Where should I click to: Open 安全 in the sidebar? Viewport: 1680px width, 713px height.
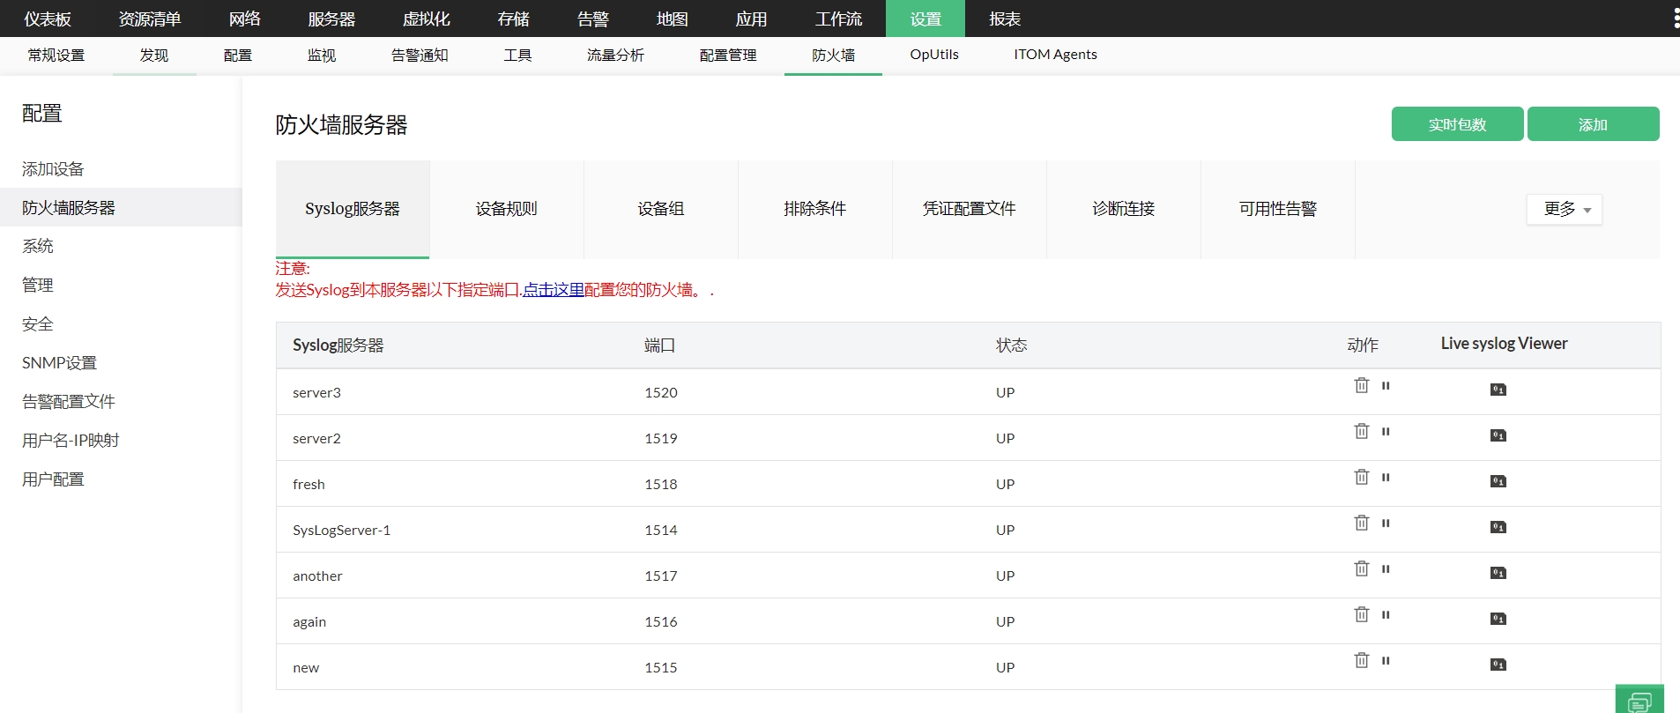(38, 324)
